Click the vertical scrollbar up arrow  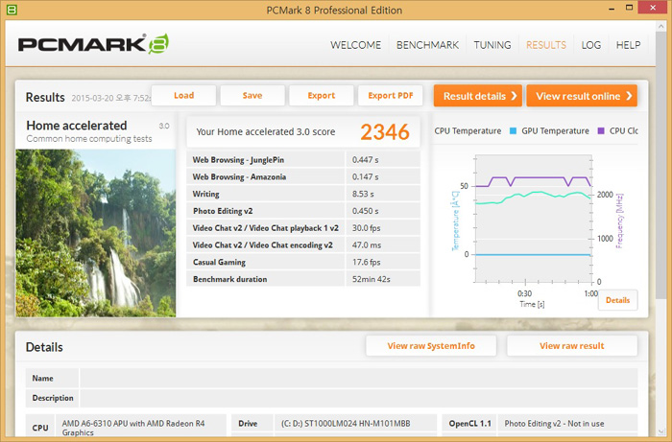(660, 27)
